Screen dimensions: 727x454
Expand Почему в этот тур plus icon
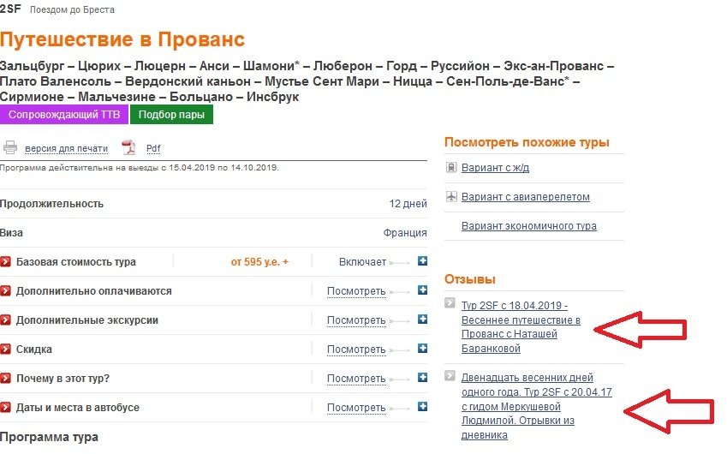(x=422, y=379)
